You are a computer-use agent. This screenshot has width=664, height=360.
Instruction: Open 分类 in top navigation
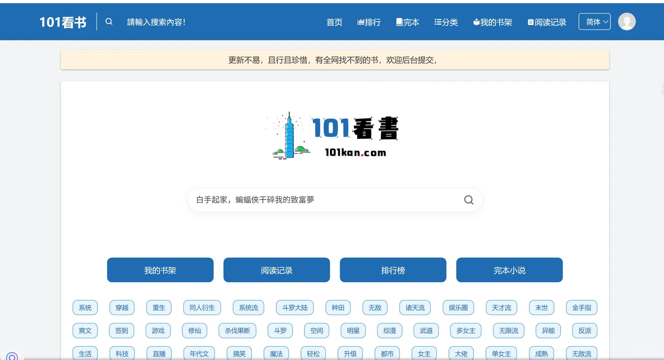(x=446, y=22)
